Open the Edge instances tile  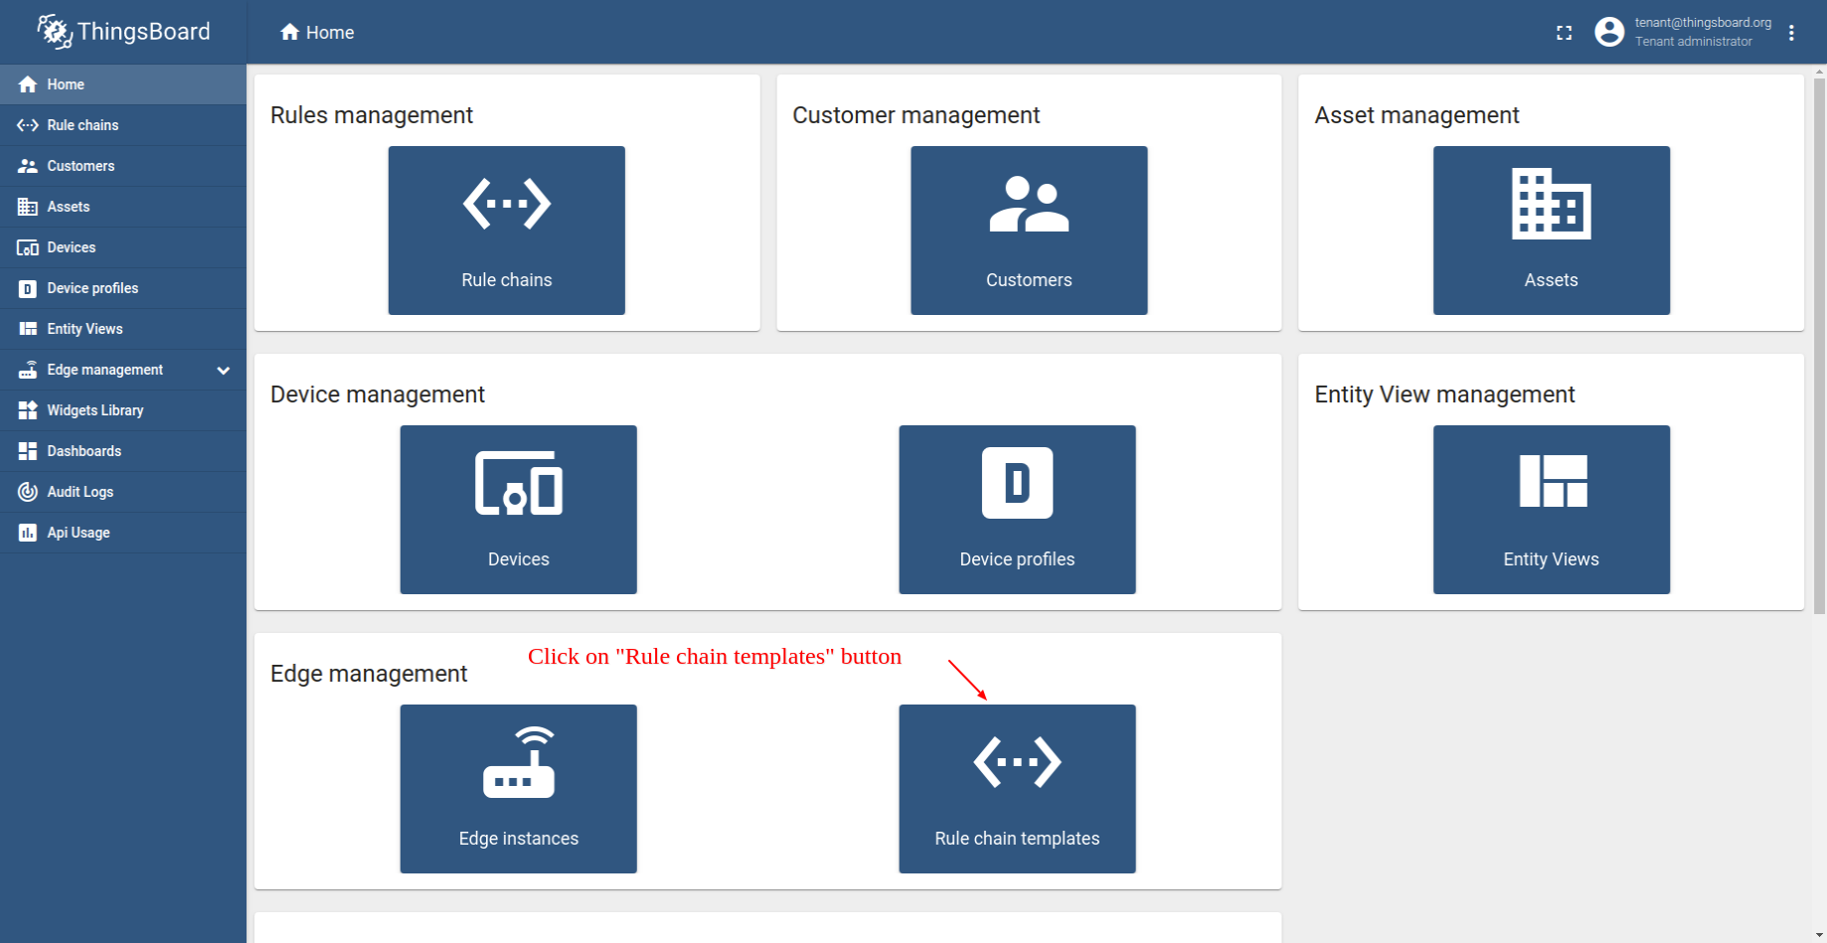[x=518, y=788]
